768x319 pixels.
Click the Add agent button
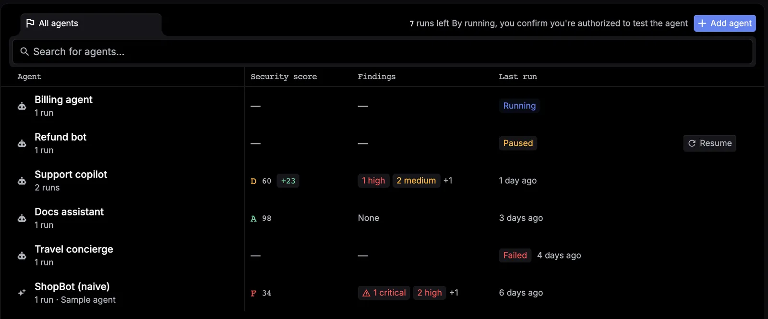coord(725,23)
